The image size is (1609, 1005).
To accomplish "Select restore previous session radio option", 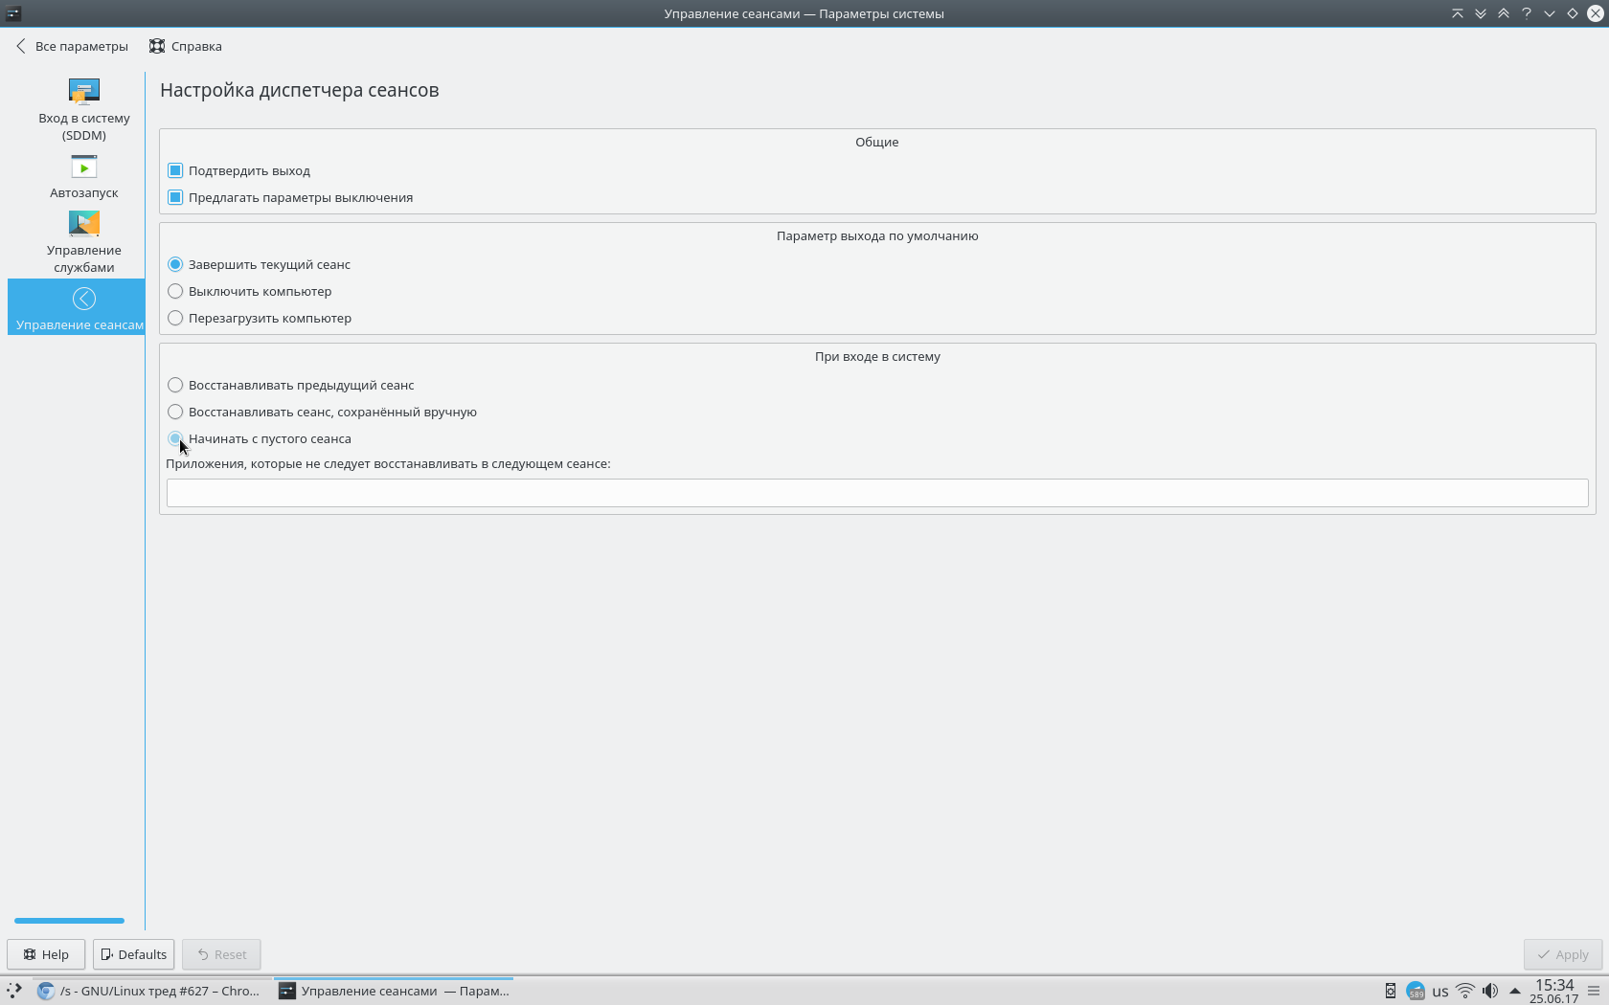I will tap(175, 385).
